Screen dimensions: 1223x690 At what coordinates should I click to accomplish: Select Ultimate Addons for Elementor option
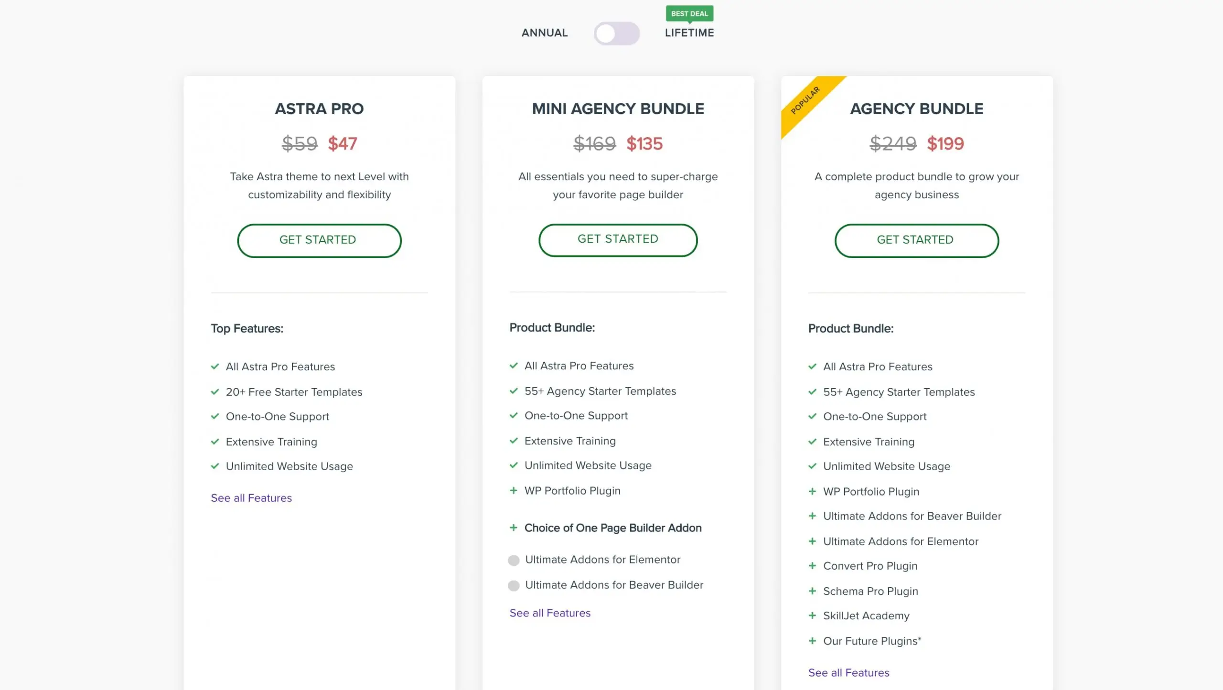coord(514,560)
